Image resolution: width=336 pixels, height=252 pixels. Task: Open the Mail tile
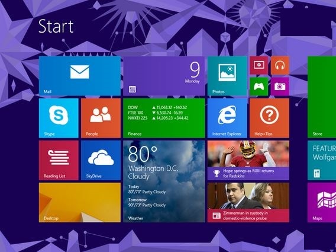pos(80,76)
